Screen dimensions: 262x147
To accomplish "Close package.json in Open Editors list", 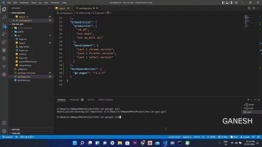I will tap(14, 20).
